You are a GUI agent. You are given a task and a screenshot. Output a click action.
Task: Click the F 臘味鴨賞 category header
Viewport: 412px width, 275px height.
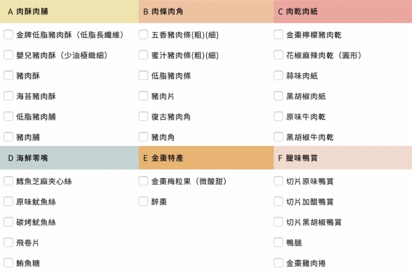(x=343, y=158)
